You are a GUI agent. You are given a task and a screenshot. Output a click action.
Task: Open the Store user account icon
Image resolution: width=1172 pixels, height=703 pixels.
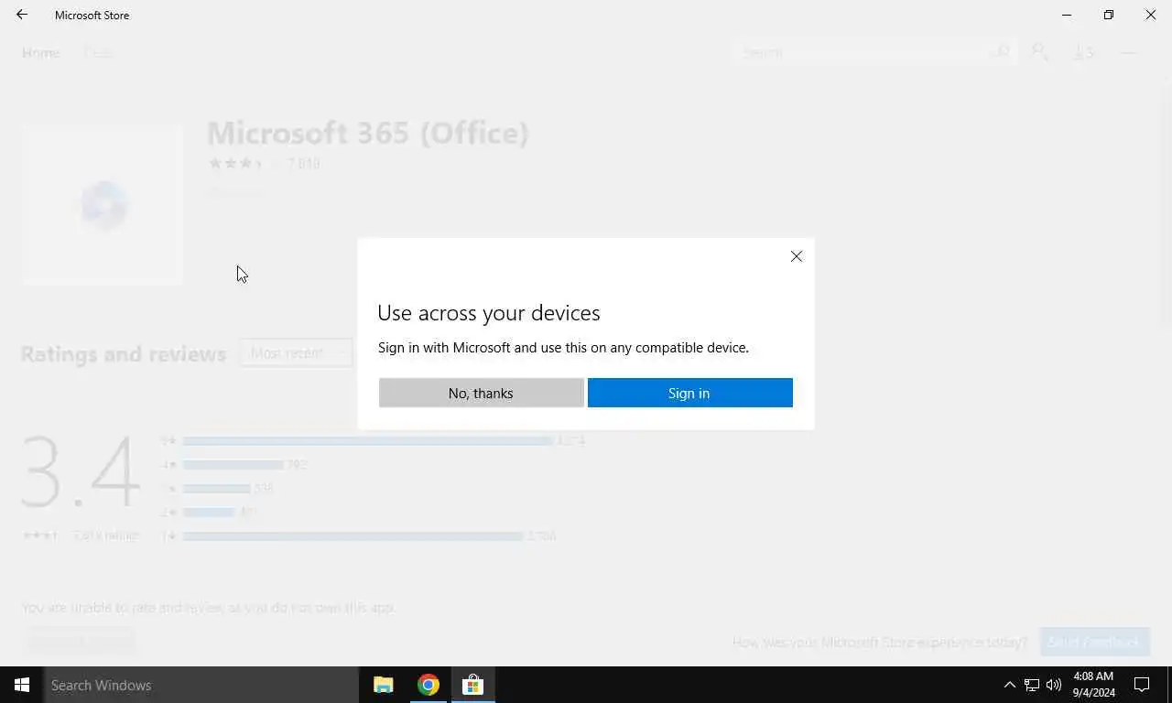[1040, 52]
